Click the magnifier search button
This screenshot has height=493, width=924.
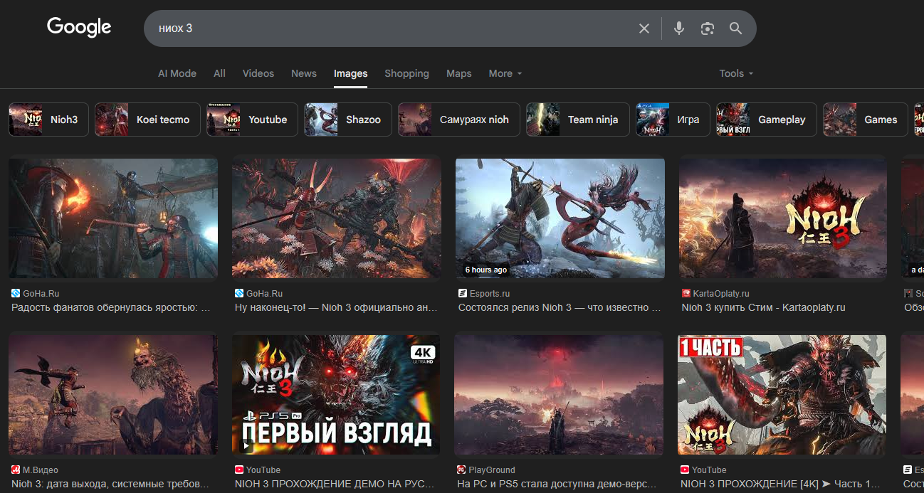click(x=735, y=28)
